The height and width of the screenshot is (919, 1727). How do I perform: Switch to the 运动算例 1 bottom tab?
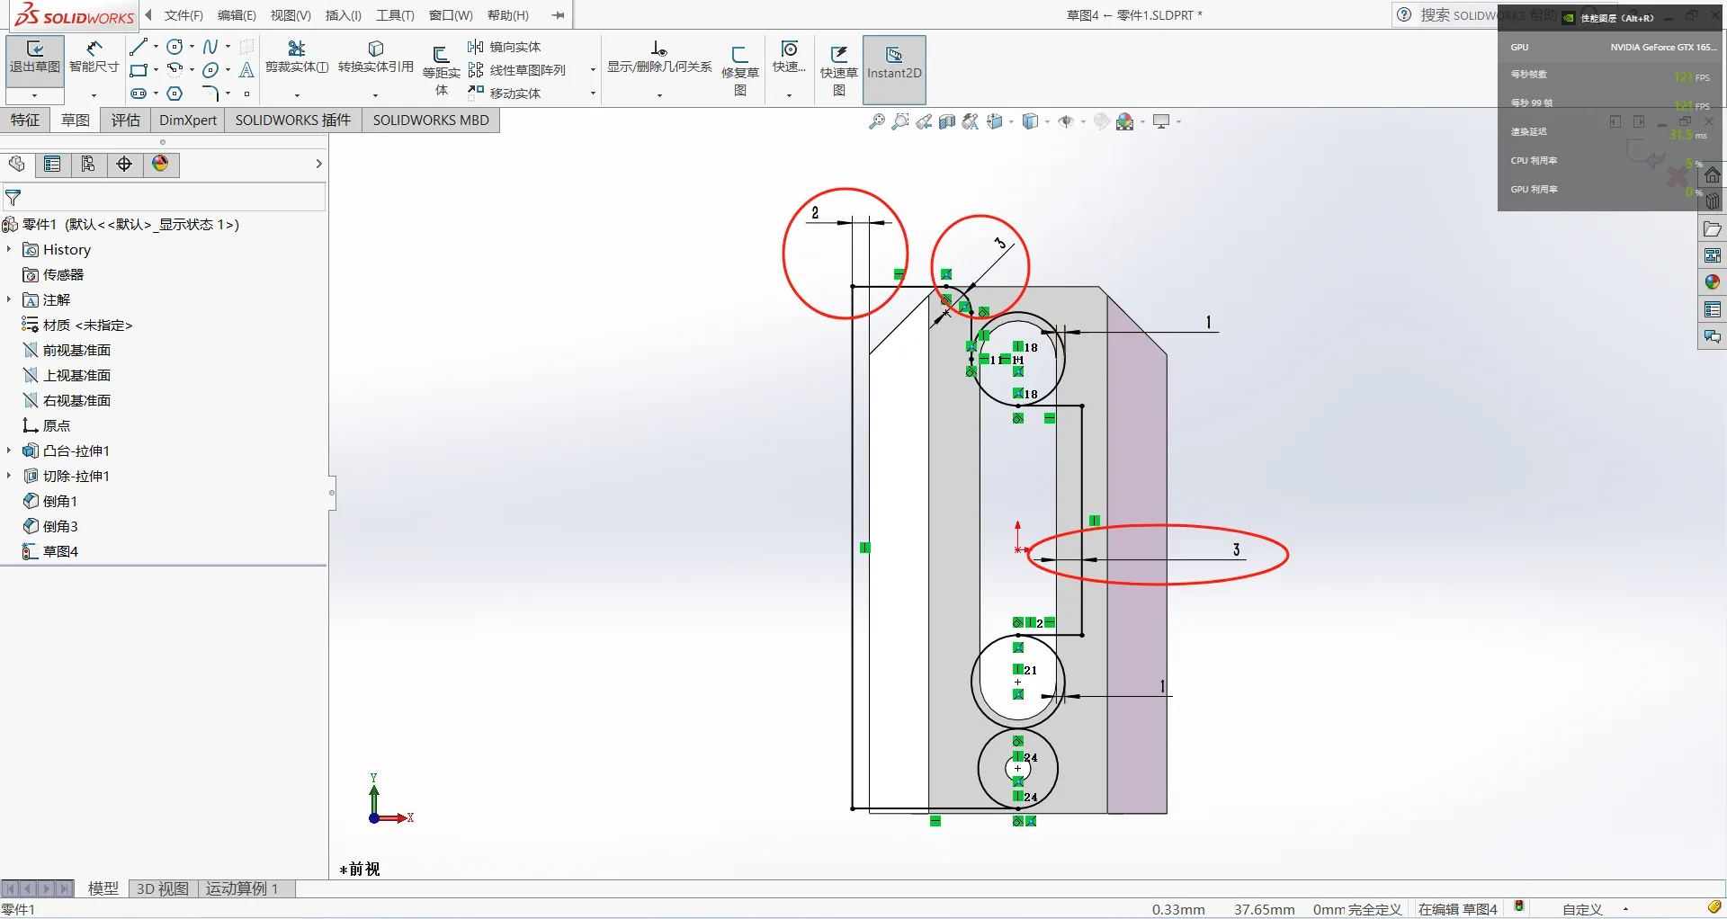[x=242, y=888]
